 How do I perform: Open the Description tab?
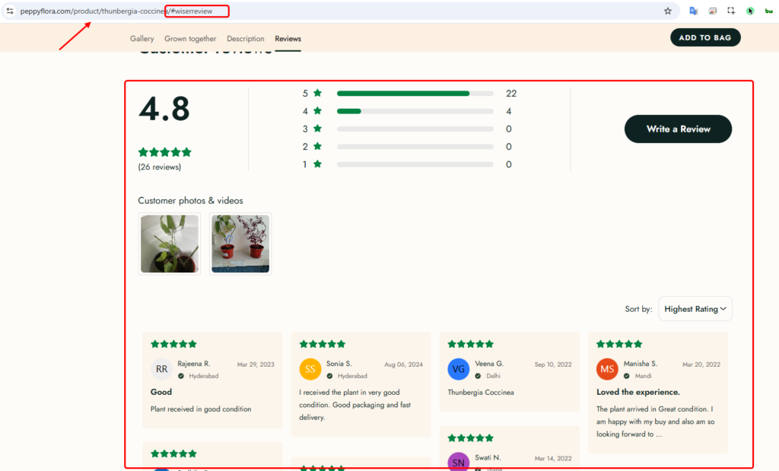(246, 39)
